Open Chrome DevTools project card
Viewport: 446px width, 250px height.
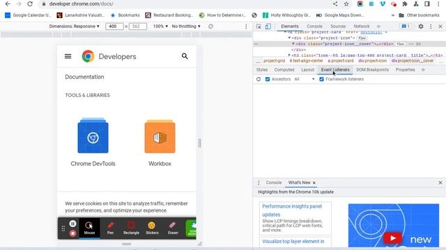click(93, 142)
